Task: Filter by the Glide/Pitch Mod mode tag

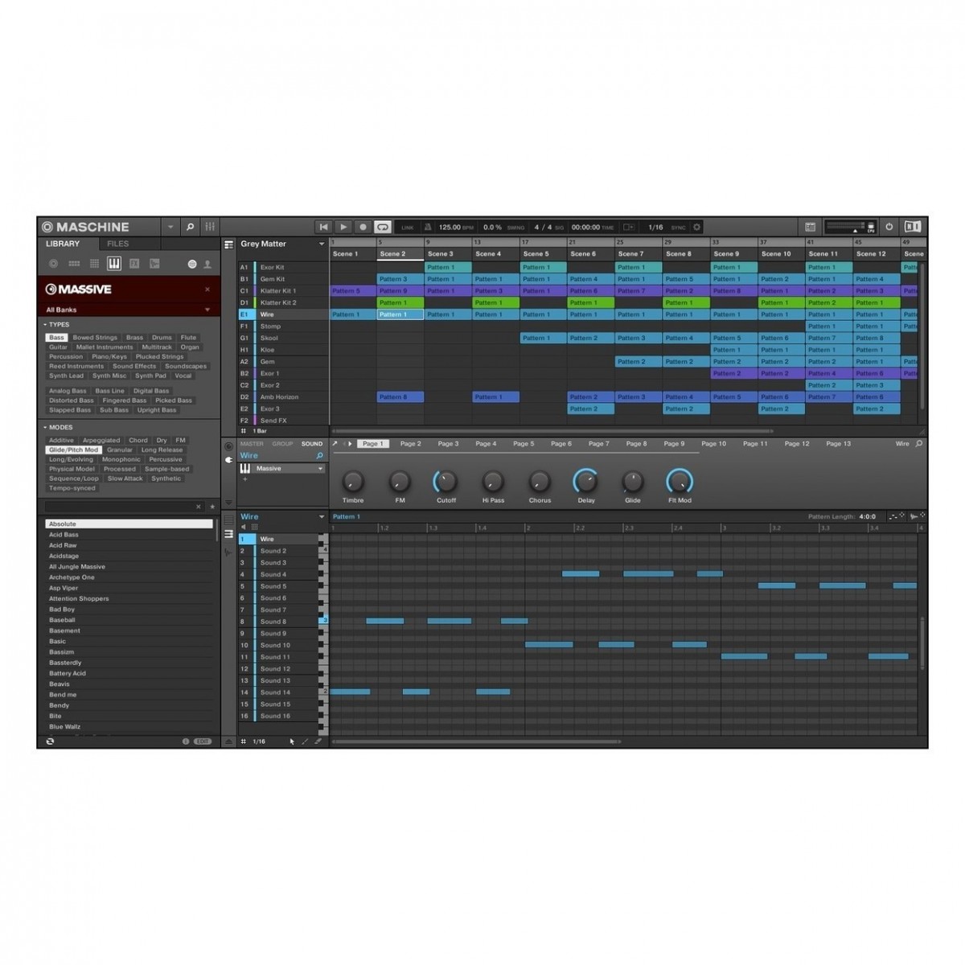Action: pos(73,450)
